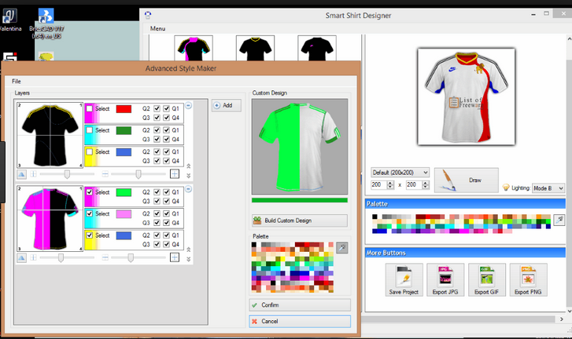This screenshot has height=339, width=572.
Task: Uncheck Select on second layer's pink row
Action: pyautogui.click(x=90, y=213)
